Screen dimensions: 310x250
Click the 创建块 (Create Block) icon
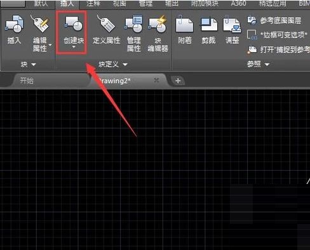pos(74,23)
